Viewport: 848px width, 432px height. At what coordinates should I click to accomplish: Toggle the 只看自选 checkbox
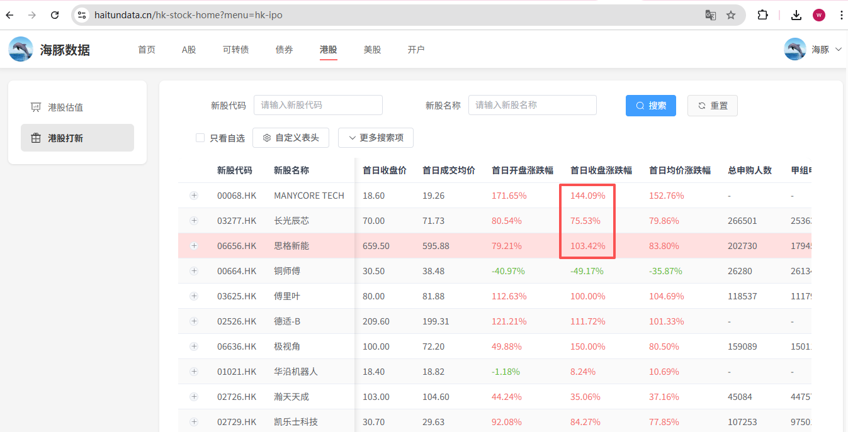200,138
